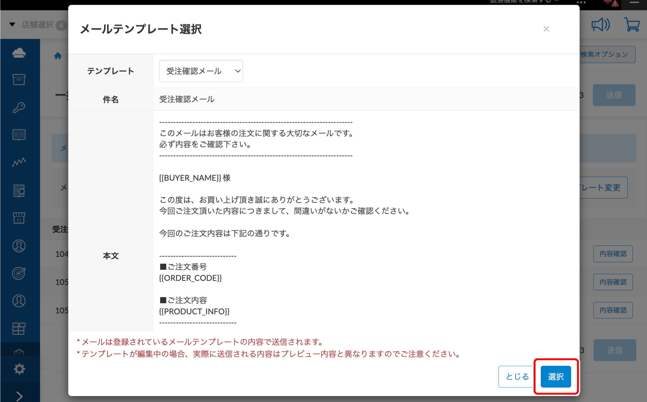The image size is (647, 402).
Task: Click the key icon in sidebar
Action: [x=19, y=108]
